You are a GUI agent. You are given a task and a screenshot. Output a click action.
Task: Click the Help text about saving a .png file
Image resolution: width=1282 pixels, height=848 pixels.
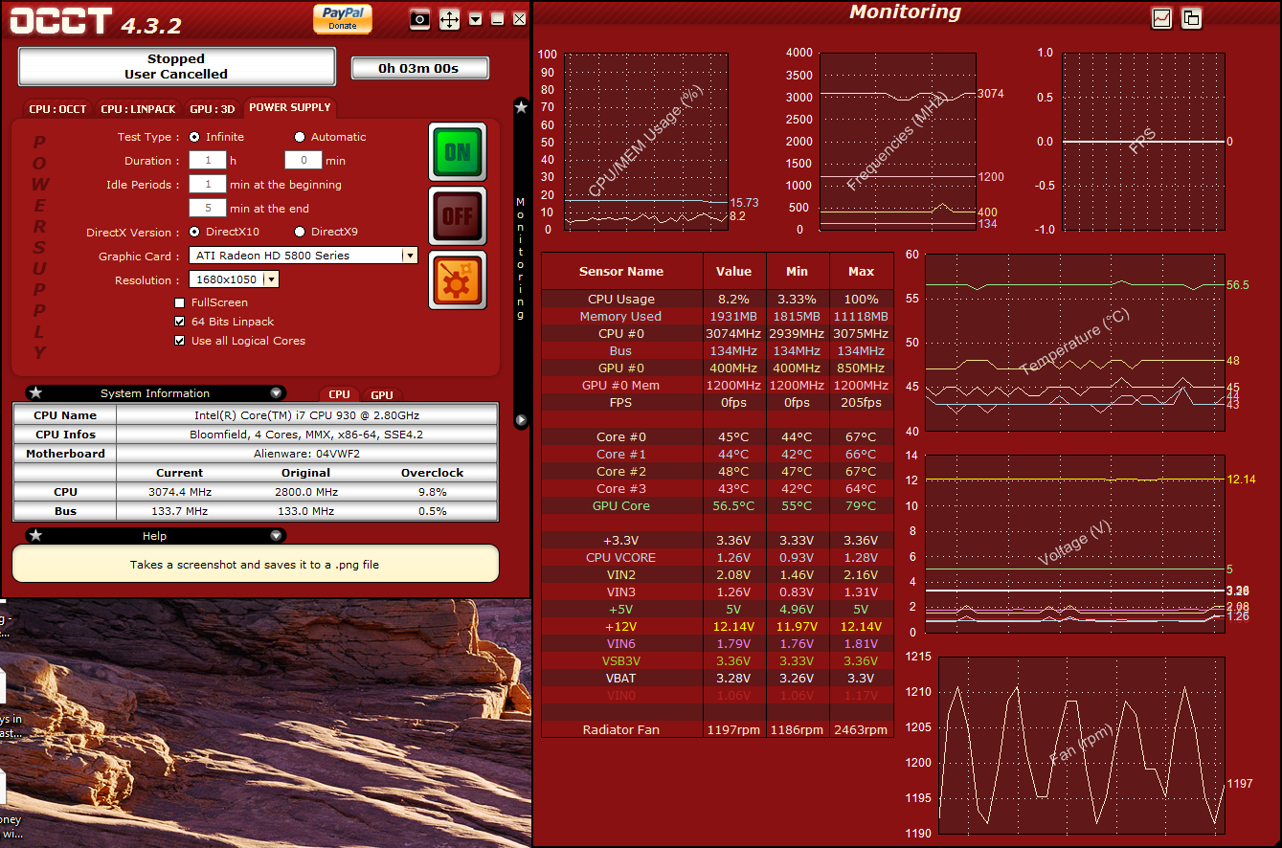255,565
